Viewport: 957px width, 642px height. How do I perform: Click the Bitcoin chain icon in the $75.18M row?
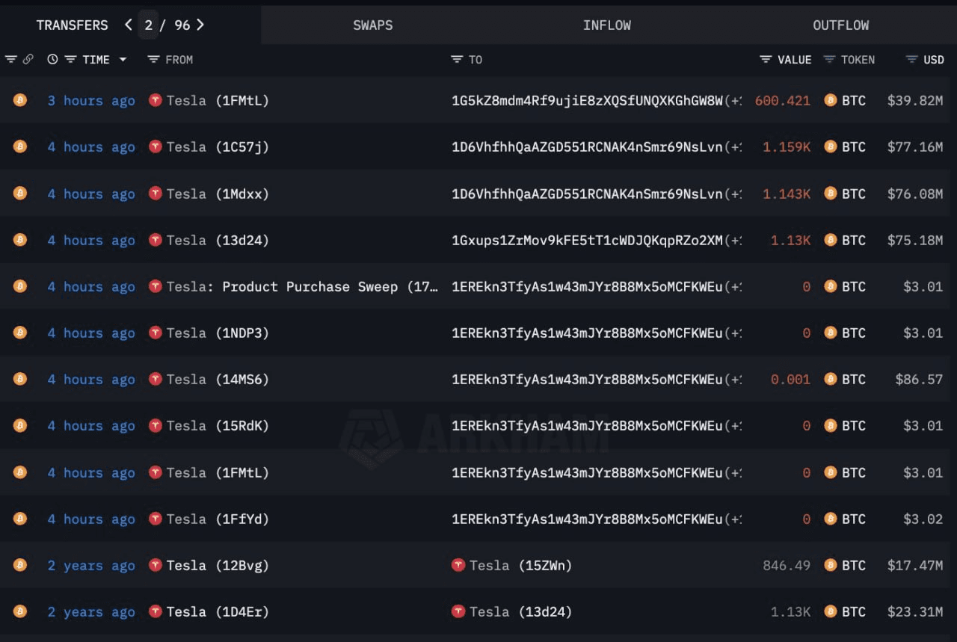[x=20, y=239]
